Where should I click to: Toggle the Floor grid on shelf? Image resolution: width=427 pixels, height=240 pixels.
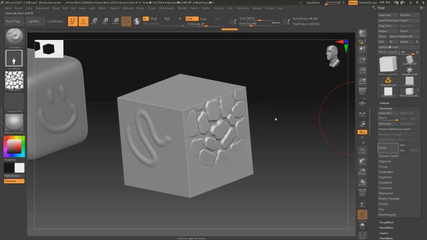[x=362, y=103]
